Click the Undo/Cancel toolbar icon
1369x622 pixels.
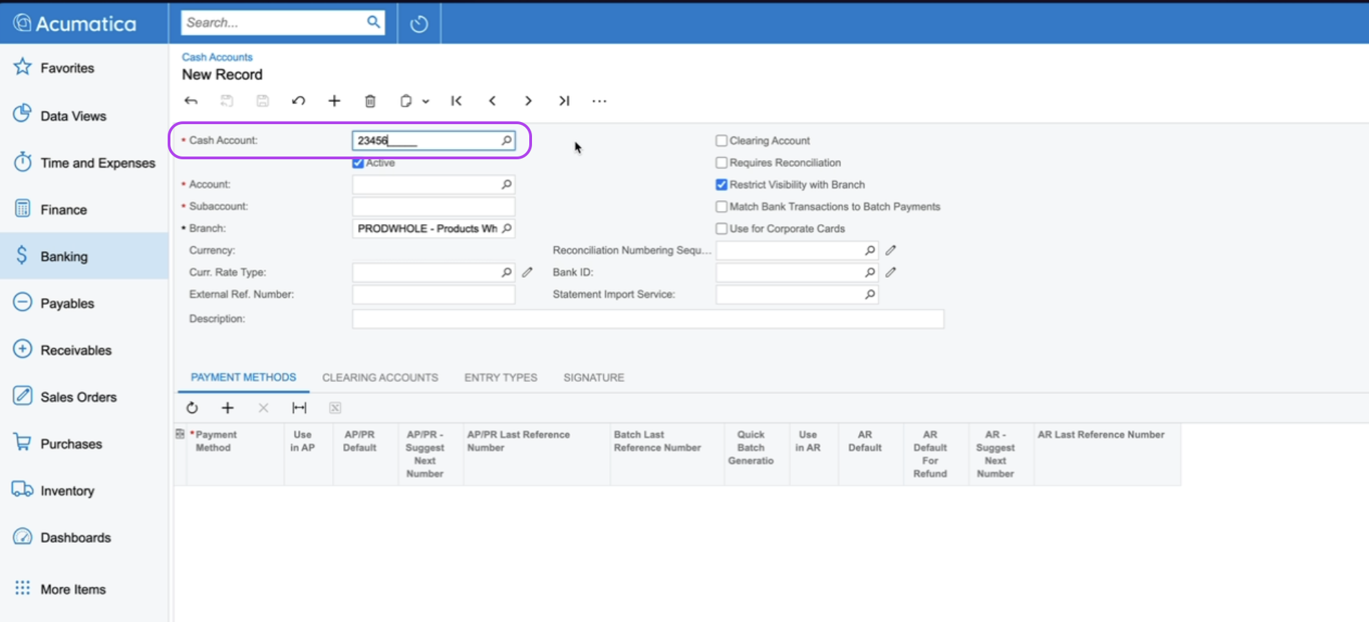tap(298, 101)
